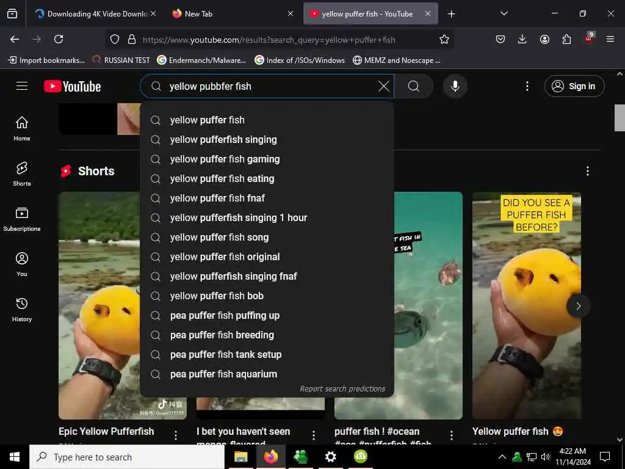Open the Firefox account icon
The image size is (625, 469).
544,39
